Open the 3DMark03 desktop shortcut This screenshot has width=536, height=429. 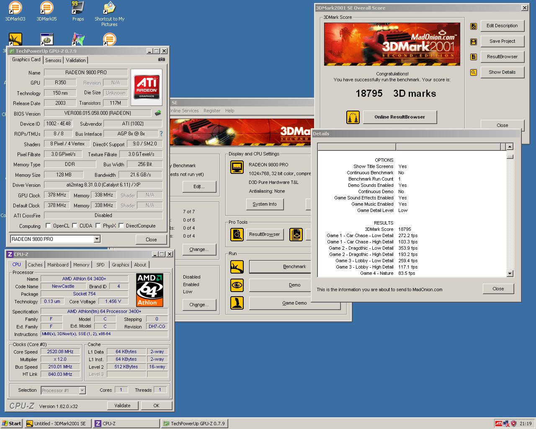[x=15, y=8]
